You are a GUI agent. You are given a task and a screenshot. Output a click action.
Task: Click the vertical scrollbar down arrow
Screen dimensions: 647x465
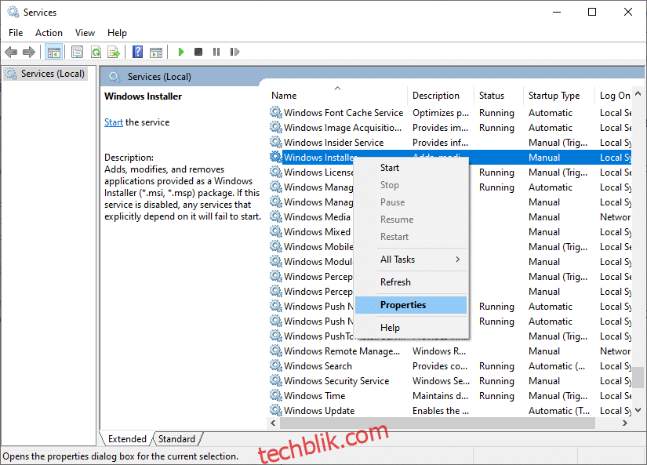[638, 410]
